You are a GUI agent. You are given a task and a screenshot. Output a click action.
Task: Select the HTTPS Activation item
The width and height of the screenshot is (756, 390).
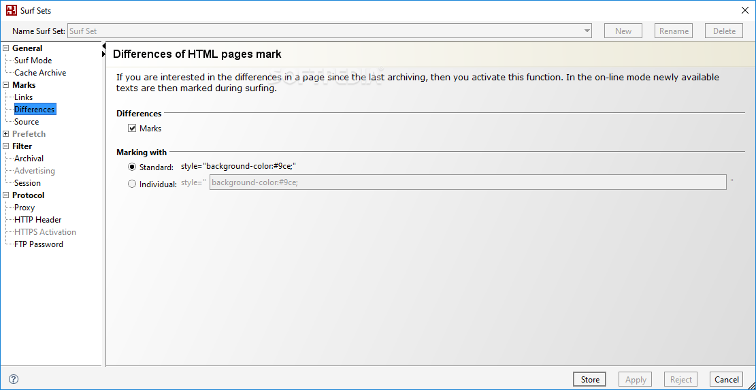[x=45, y=232]
